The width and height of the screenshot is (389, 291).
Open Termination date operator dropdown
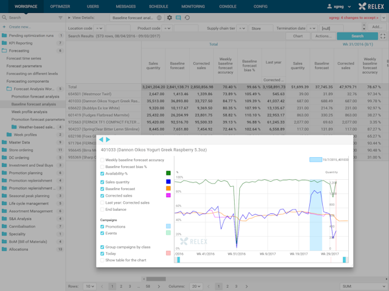click(x=312, y=28)
